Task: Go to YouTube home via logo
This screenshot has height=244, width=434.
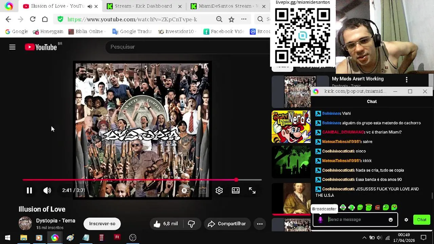Action: point(41,47)
